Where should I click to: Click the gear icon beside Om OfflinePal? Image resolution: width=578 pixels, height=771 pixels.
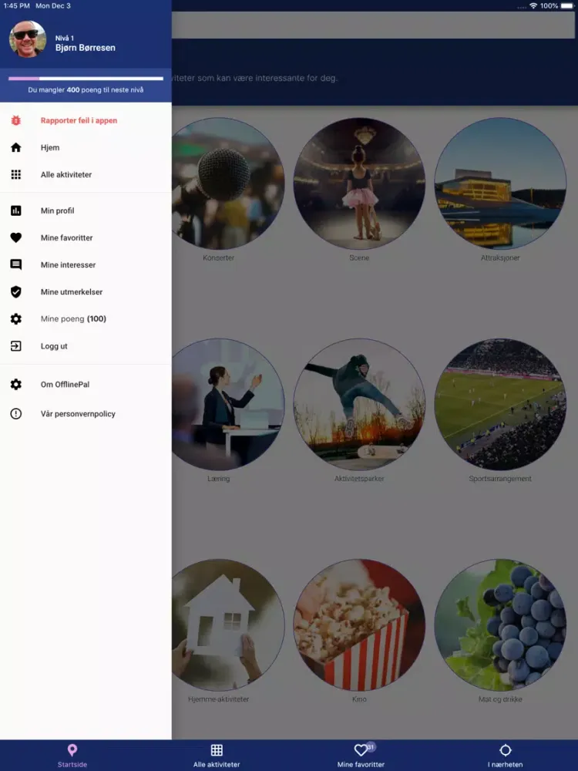[x=15, y=385]
